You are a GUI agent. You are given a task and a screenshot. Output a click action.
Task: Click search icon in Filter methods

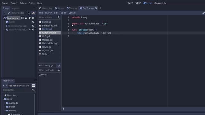pyautogui.click(x=59, y=70)
